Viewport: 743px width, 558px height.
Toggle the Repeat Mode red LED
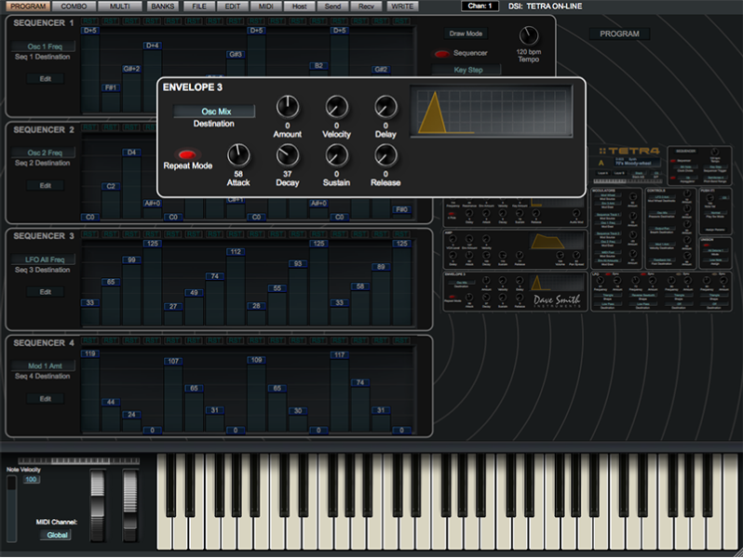187,154
